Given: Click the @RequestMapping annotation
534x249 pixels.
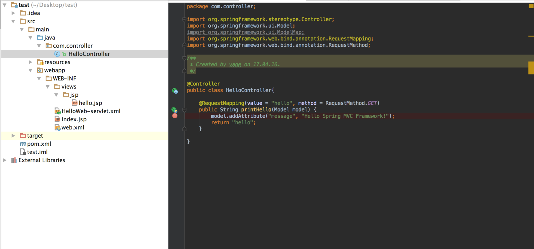Looking at the screenshot, I should tap(221, 103).
